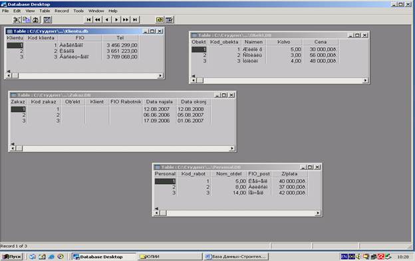Open the File menu
Image resolution: width=415 pixels, height=261 pixels.
tap(5, 11)
